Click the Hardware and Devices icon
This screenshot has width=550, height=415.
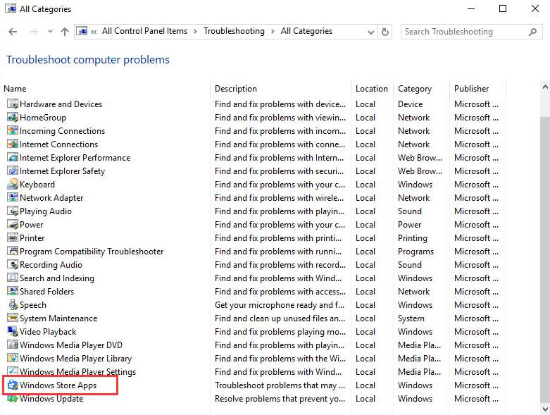coord(13,104)
